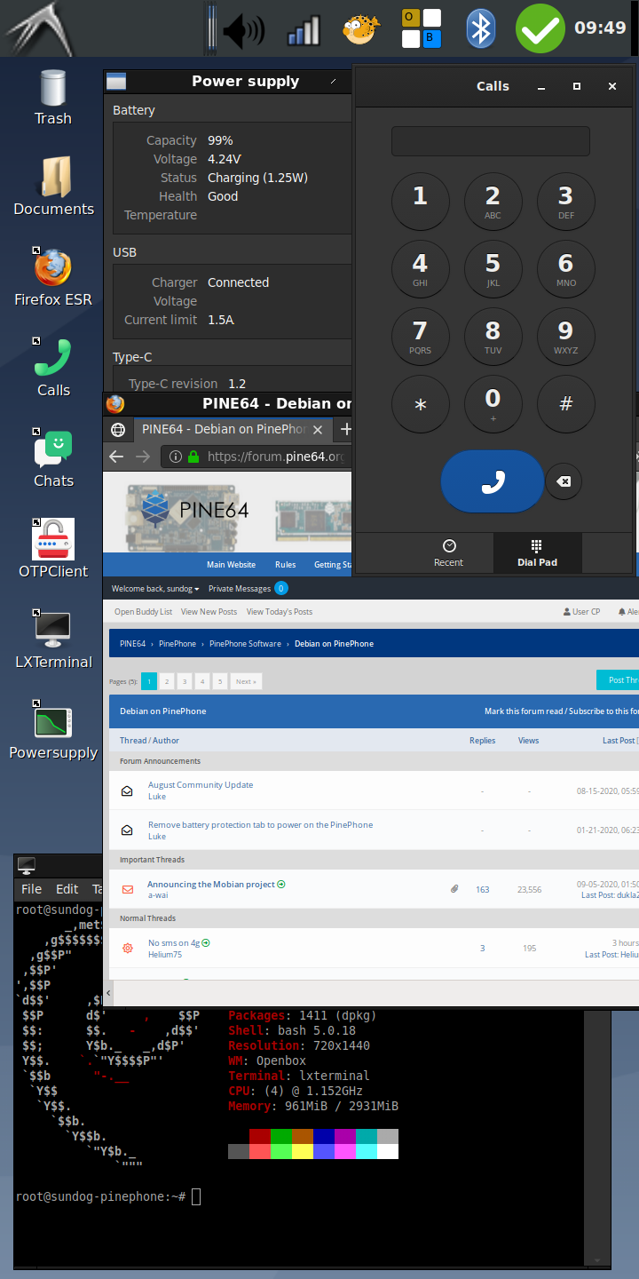Click Power supply window menu icon
Screen dimensions: 639x1279
point(116,82)
